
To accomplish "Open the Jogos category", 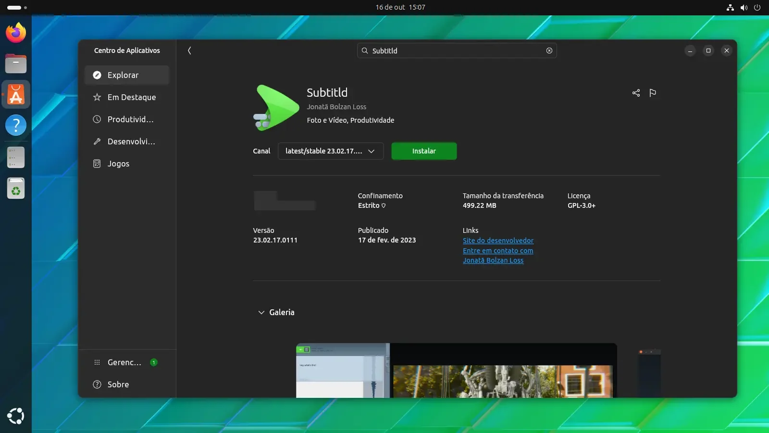I will [x=127, y=164].
